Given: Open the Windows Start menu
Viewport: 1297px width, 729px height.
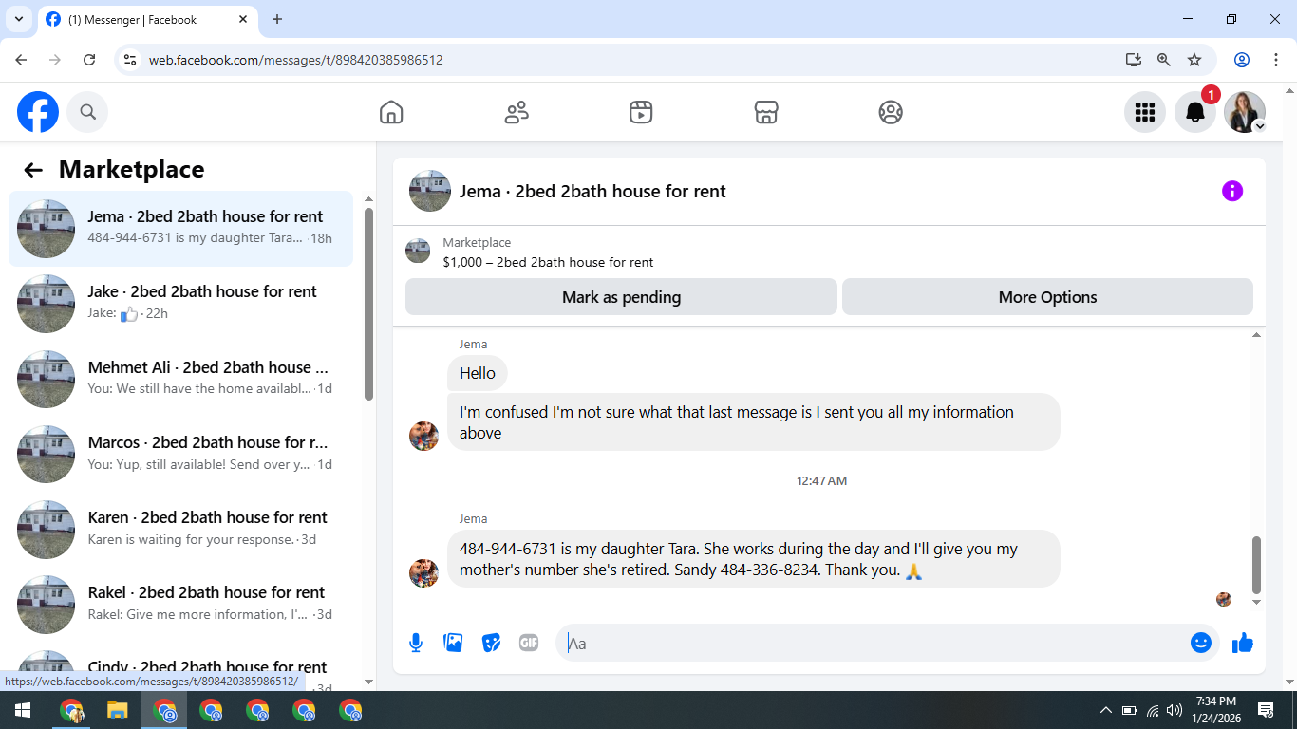Looking at the screenshot, I should pyautogui.click(x=23, y=710).
